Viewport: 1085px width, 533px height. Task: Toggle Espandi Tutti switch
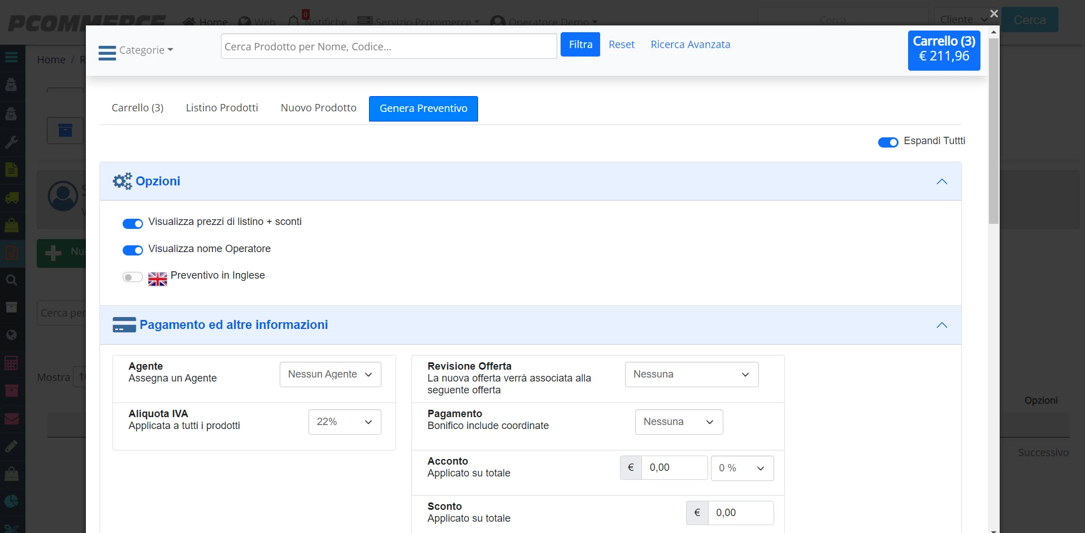click(x=888, y=142)
